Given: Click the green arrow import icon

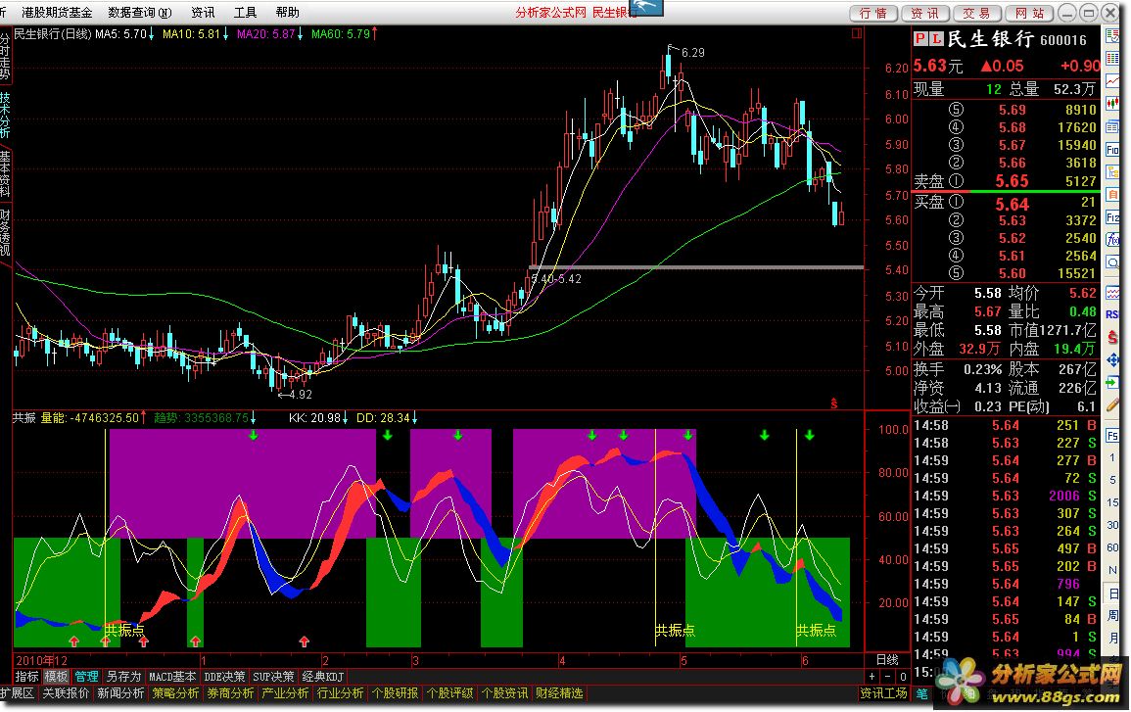Looking at the screenshot, I should tap(1112, 382).
